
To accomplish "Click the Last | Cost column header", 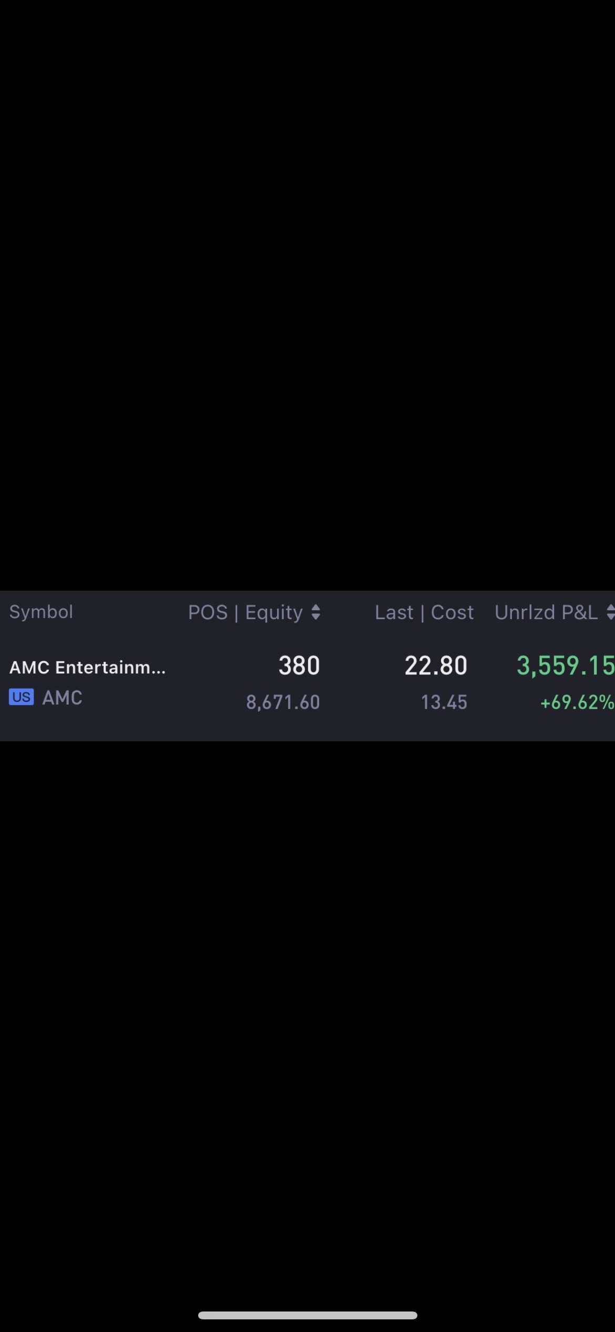I will point(424,612).
